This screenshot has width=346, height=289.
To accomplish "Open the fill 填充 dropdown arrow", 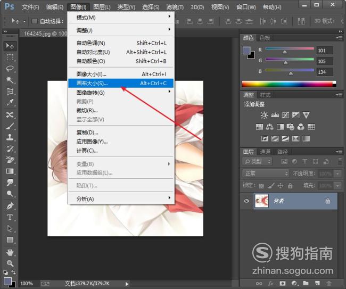I will [337, 186].
